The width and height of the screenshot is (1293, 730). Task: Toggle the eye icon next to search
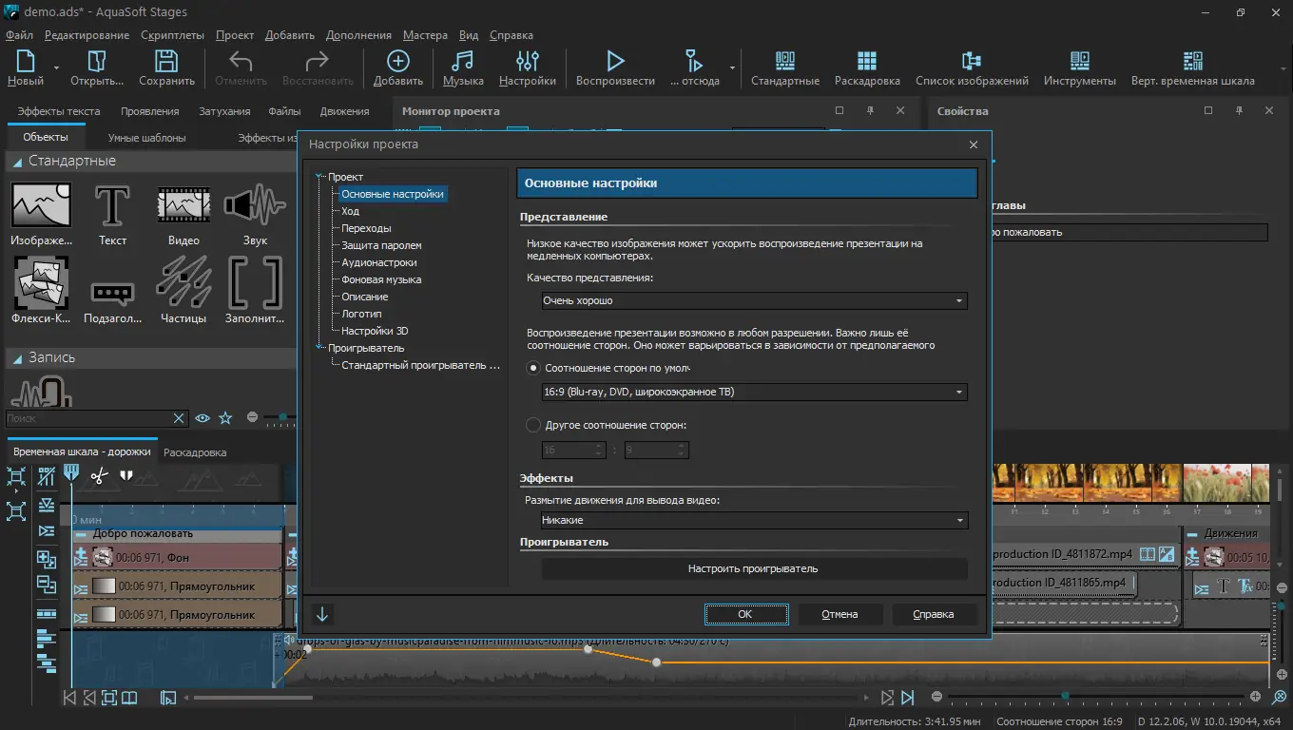click(x=202, y=418)
